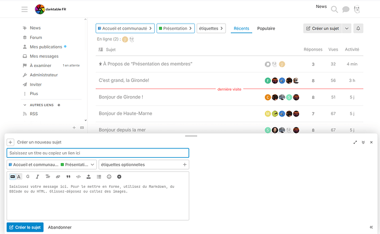Viewport: 380px width, 234px height.
Task: Open composer extra options plus icon
Action: click(x=120, y=177)
